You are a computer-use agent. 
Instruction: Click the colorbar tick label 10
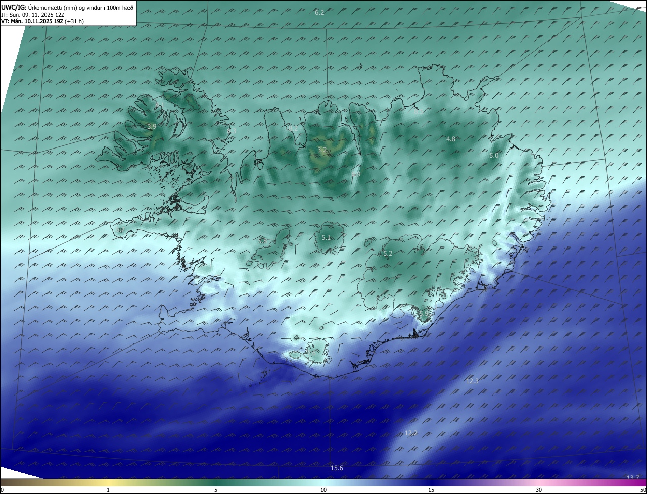pyautogui.click(x=323, y=490)
